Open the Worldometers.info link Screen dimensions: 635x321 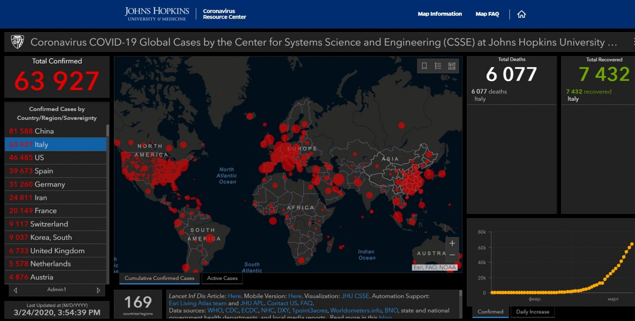(356, 310)
